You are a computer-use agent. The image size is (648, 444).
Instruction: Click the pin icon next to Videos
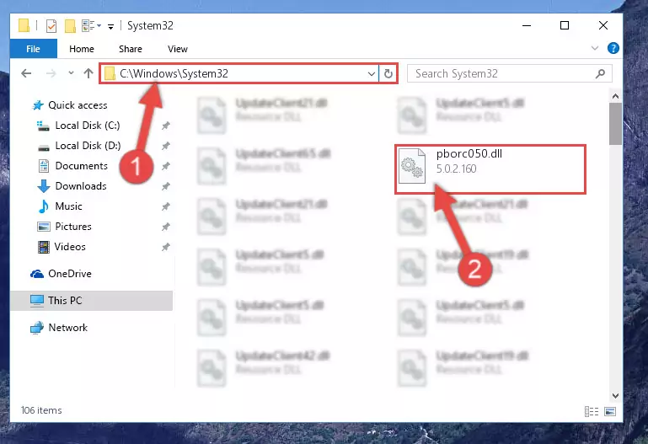166,247
